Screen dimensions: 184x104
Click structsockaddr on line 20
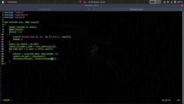43,59
